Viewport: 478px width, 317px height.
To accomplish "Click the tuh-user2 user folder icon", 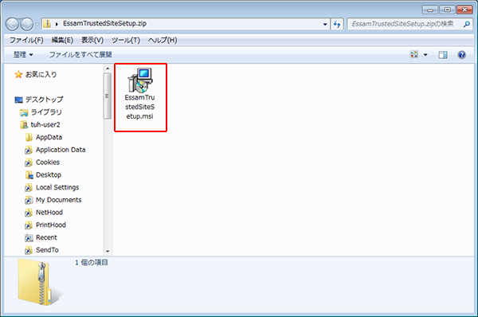I will [24, 125].
